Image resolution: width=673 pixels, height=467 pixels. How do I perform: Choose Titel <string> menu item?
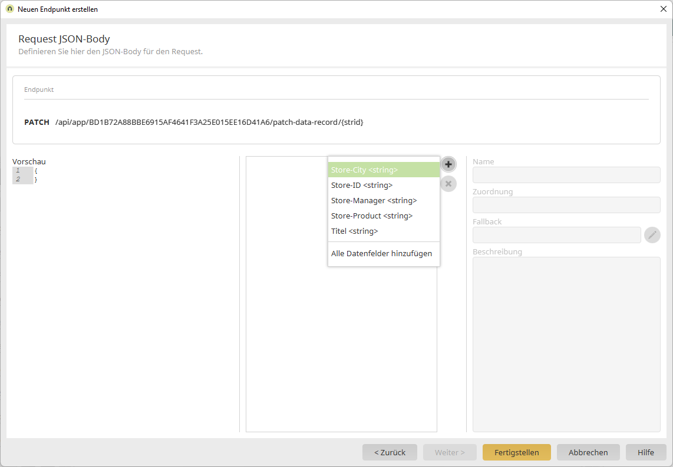(x=384, y=231)
